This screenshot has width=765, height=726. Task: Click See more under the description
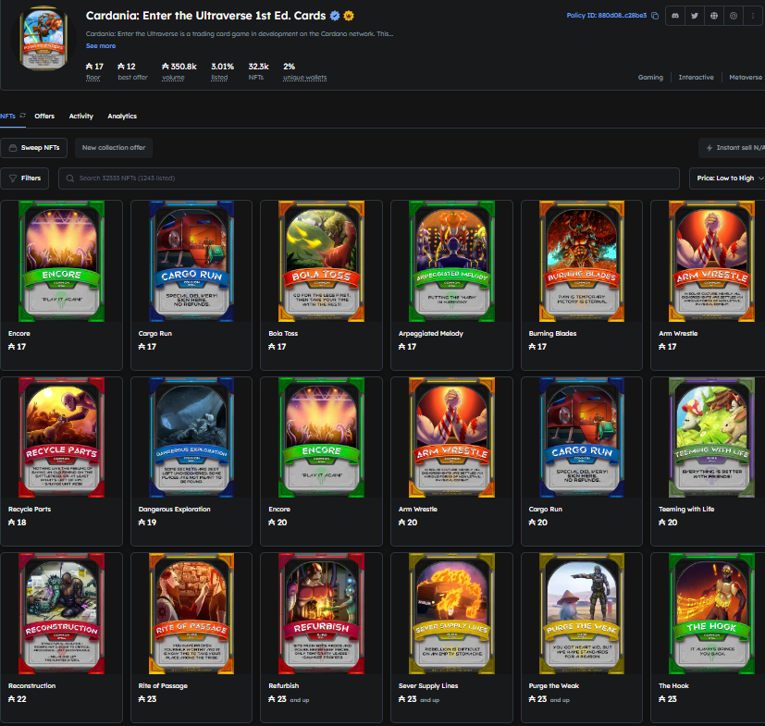point(101,46)
